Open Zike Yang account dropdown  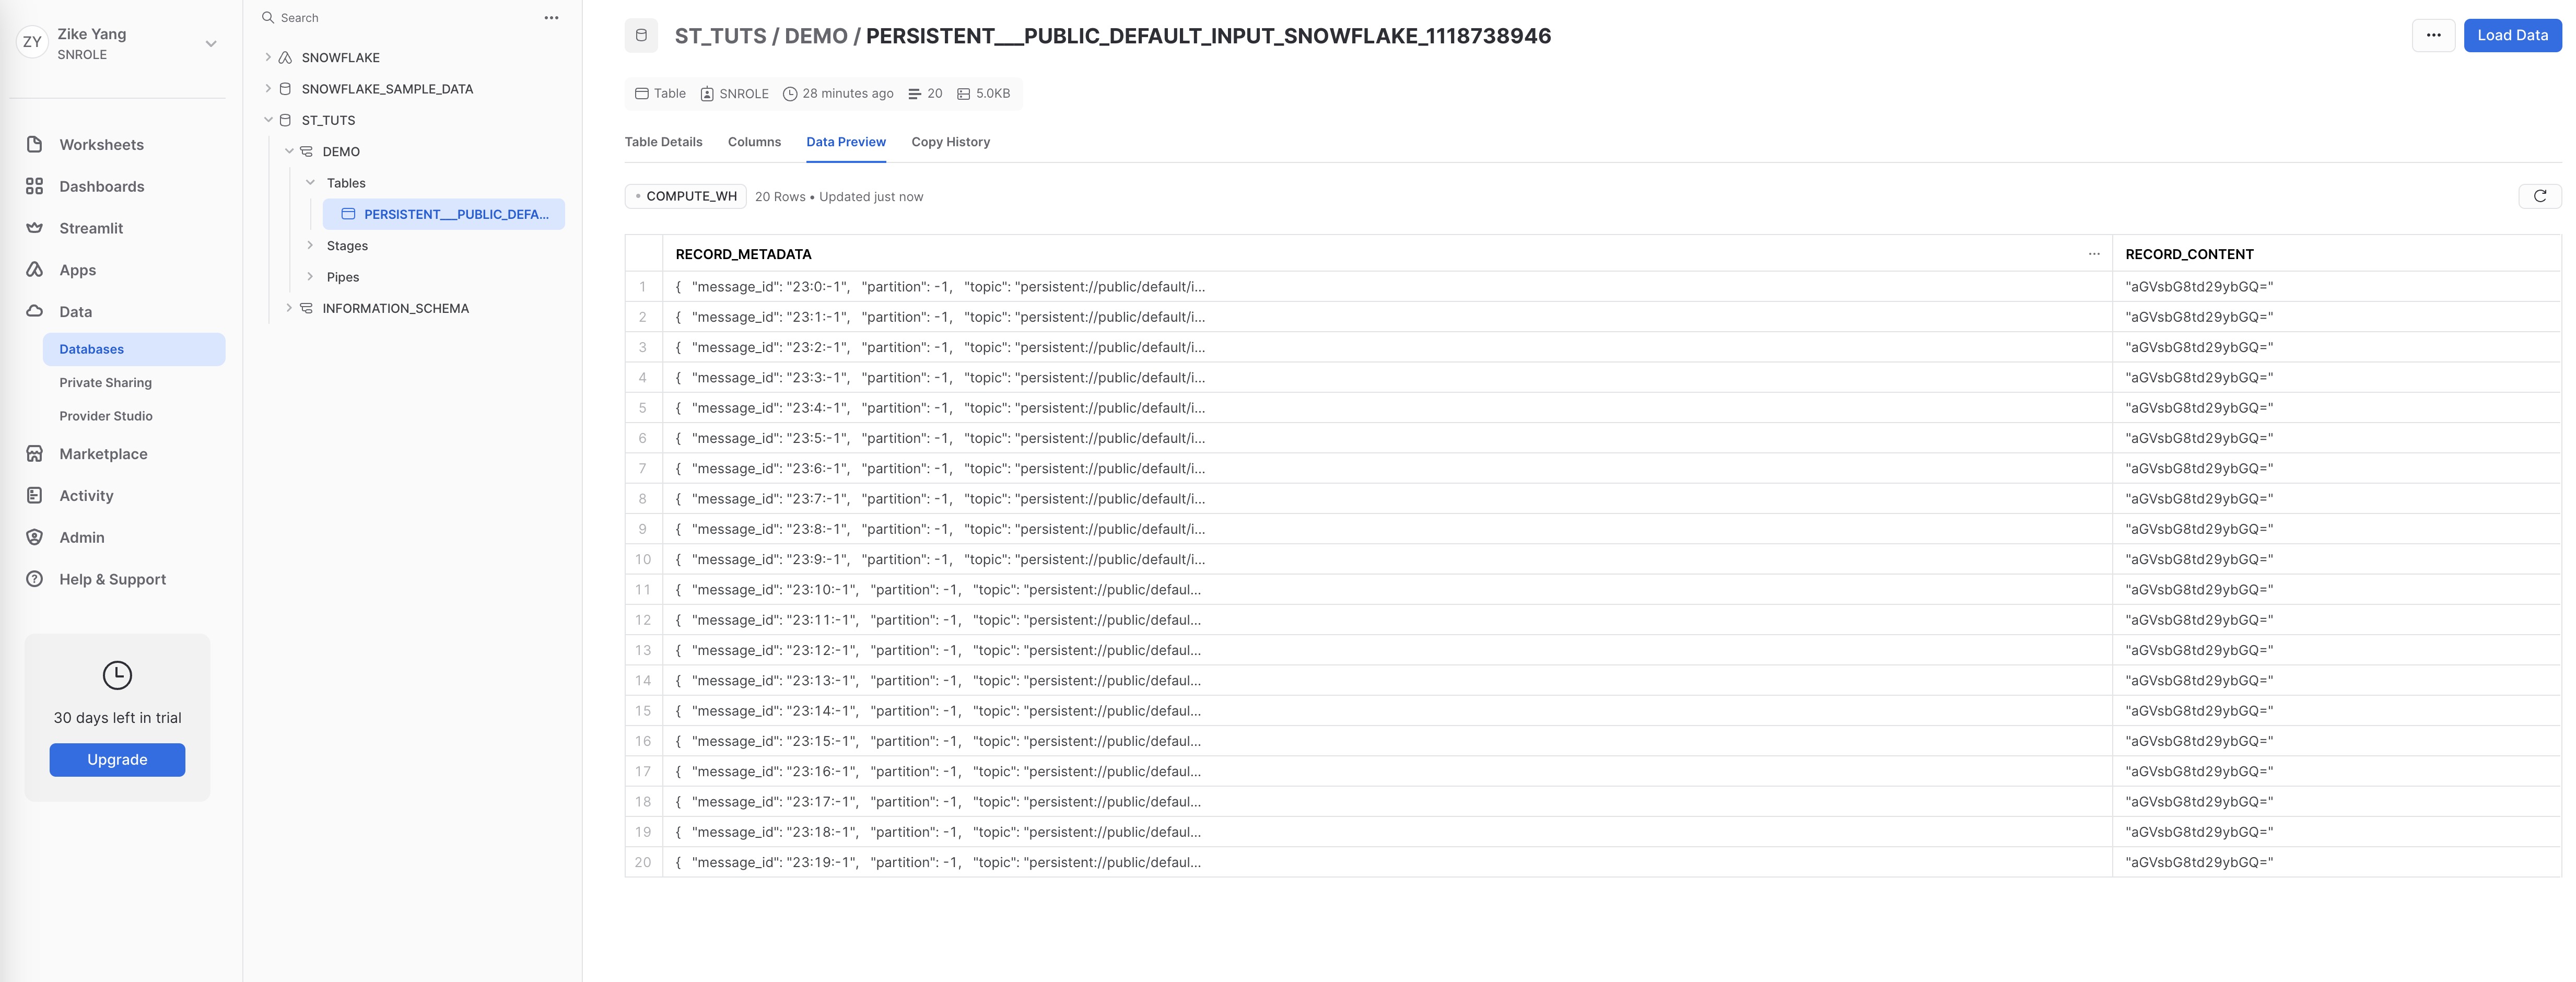pos(211,43)
